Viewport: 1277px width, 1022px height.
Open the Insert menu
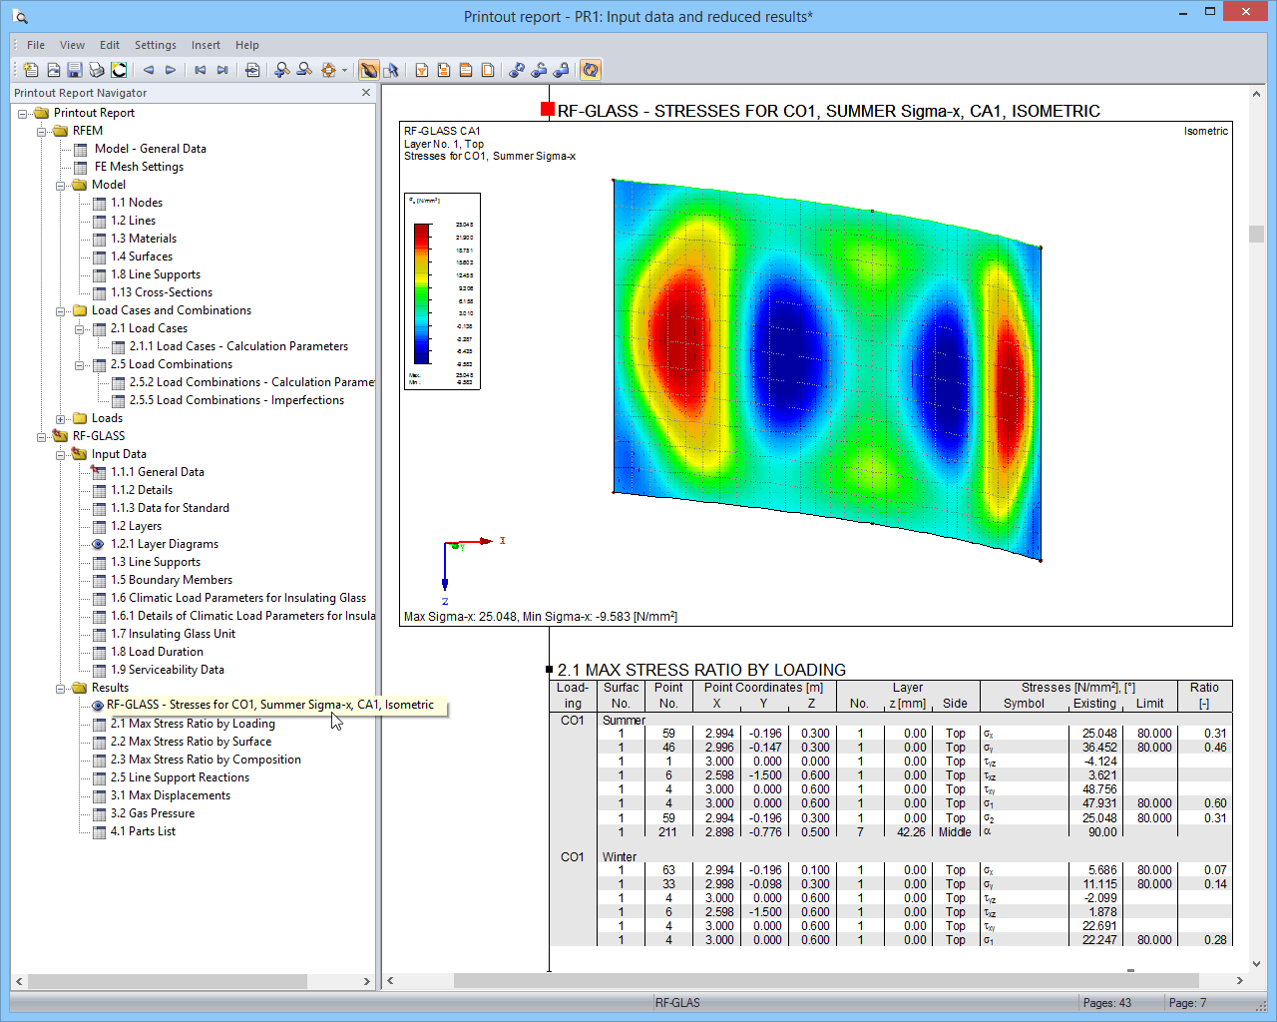[206, 45]
